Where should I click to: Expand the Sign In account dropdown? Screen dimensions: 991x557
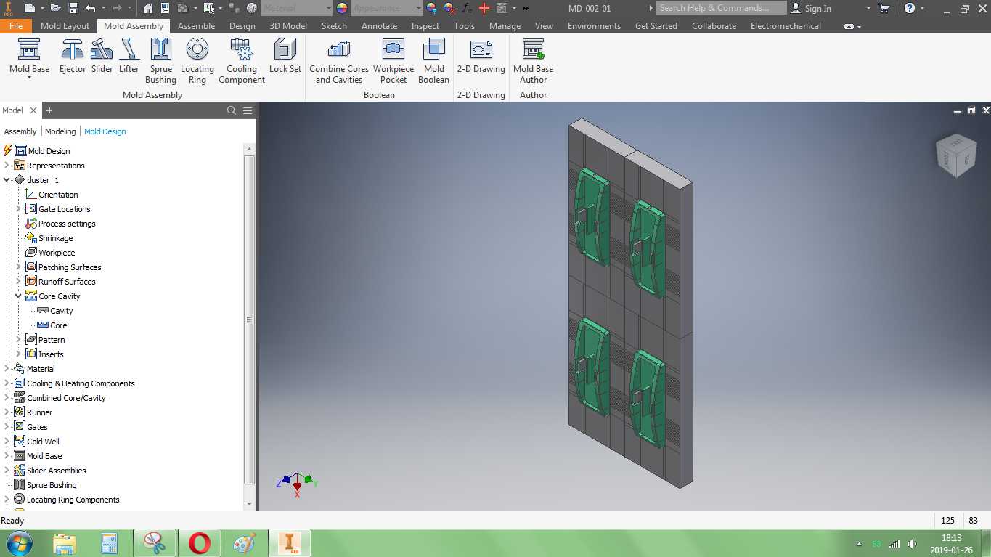pos(868,9)
